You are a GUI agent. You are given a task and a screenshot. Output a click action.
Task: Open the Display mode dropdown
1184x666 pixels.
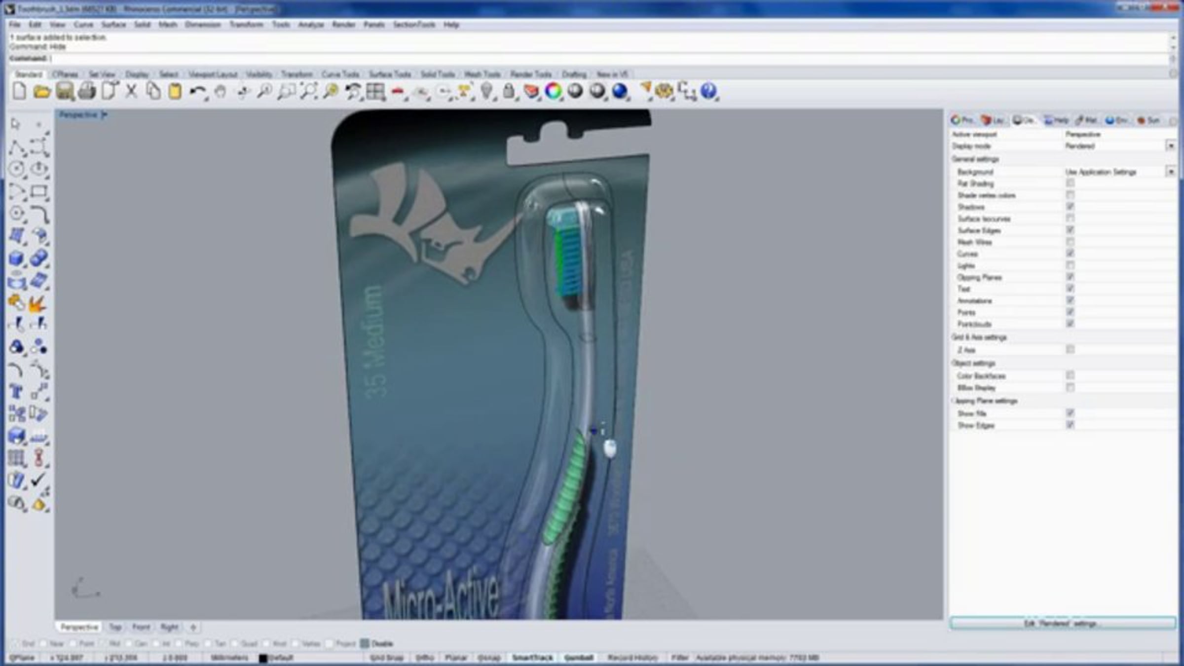pos(1170,146)
